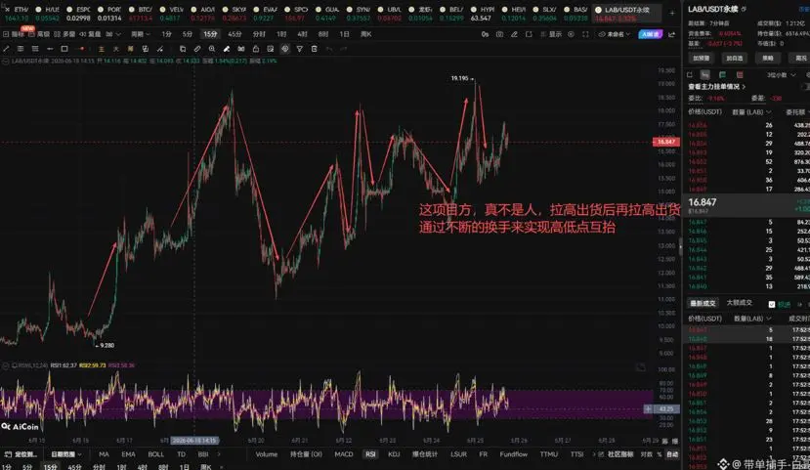Switch to the 5分 timeframe
The height and width of the screenshot is (470, 810).
[187, 34]
